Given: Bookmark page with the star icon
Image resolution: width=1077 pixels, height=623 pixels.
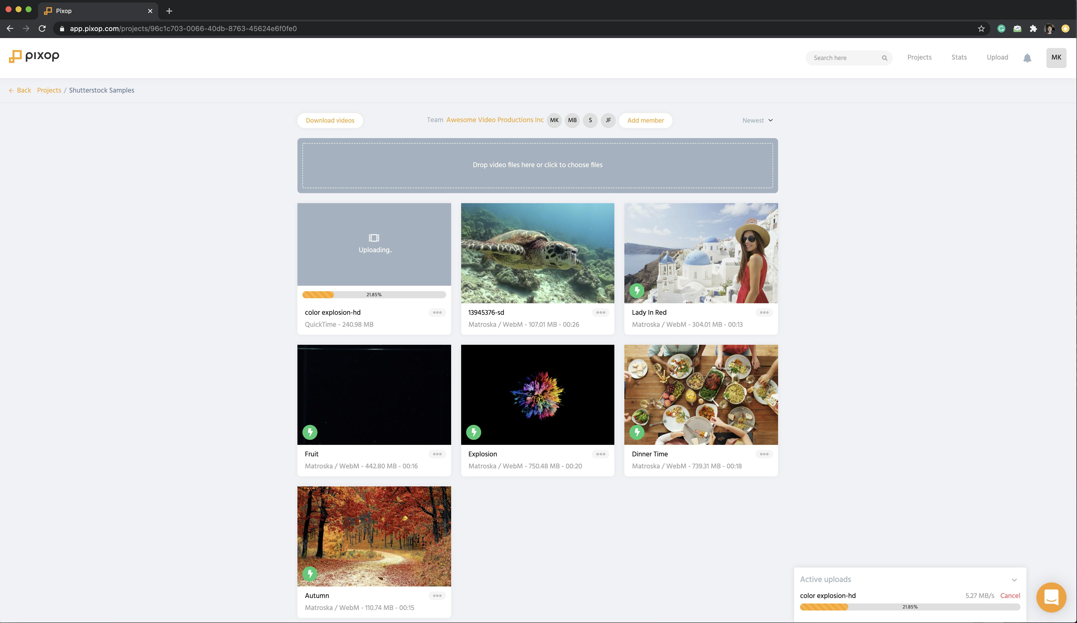Looking at the screenshot, I should [981, 29].
